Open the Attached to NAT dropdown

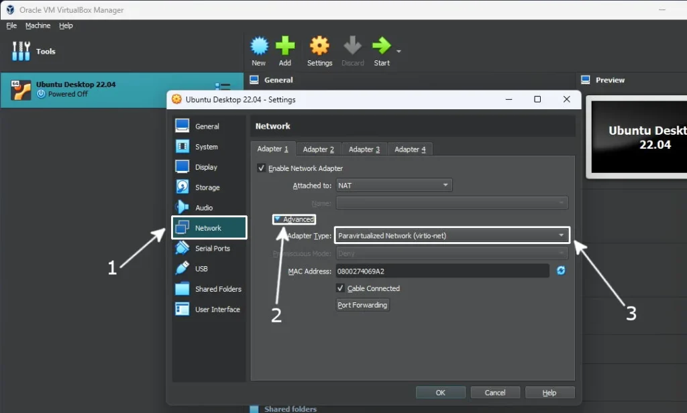point(394,185)
